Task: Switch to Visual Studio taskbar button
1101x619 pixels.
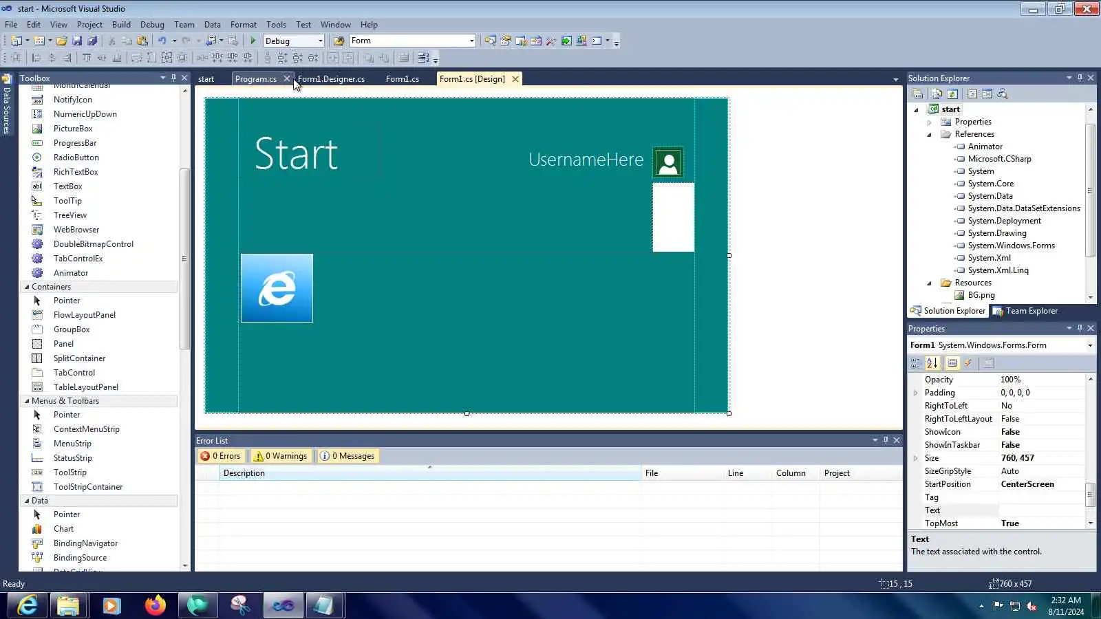Action: point(283,606)
